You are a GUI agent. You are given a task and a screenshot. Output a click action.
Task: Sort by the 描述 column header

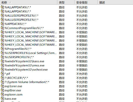tap(115, 2)
